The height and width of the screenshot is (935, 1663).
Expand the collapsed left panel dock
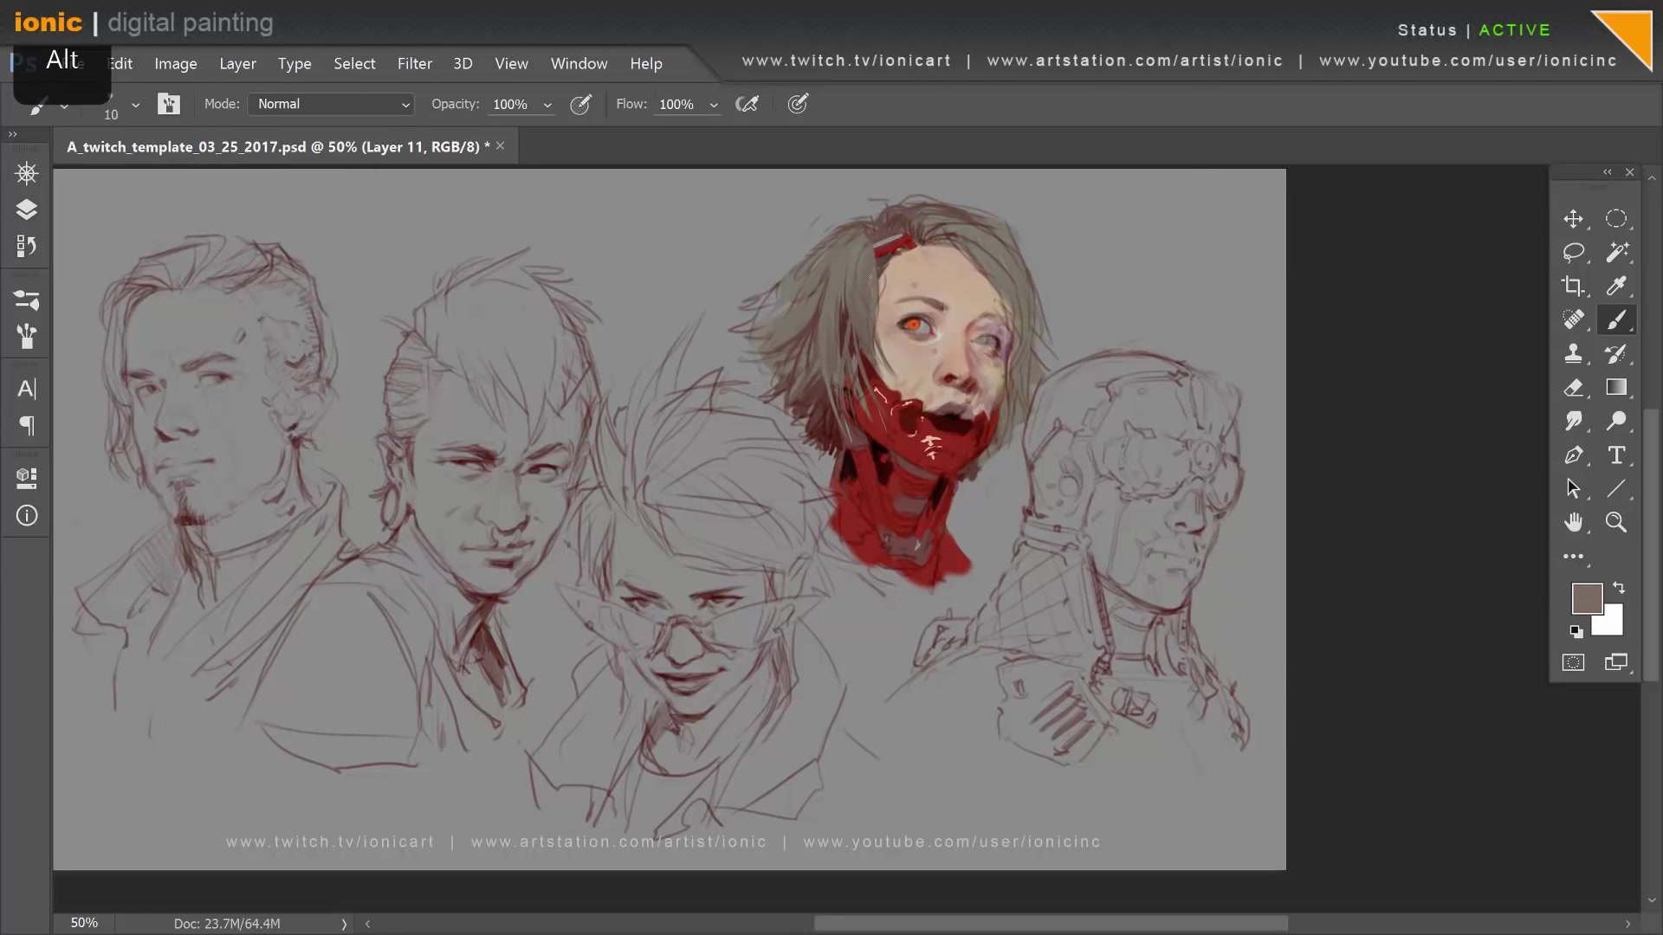pyautogui.click(x=13, y=134)
